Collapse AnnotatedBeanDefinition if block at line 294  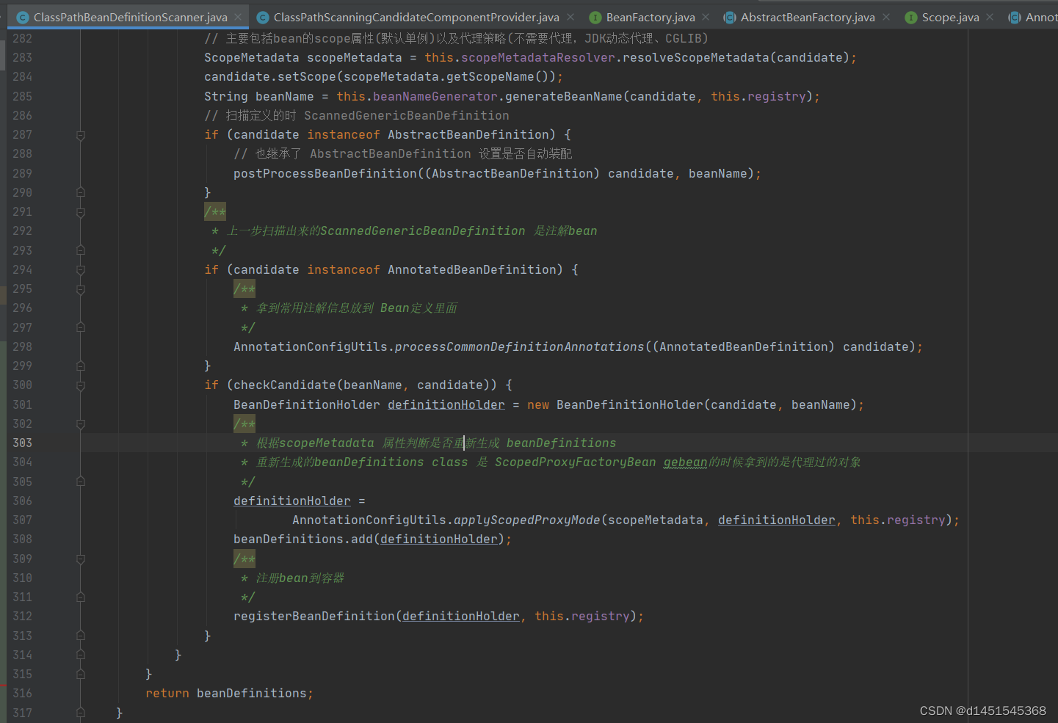coord(81,270)
